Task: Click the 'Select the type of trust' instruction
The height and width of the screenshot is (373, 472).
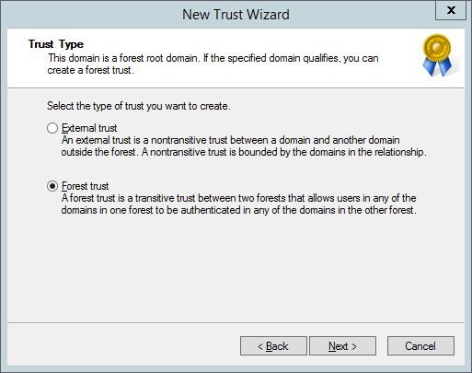Action: (139, 106)
